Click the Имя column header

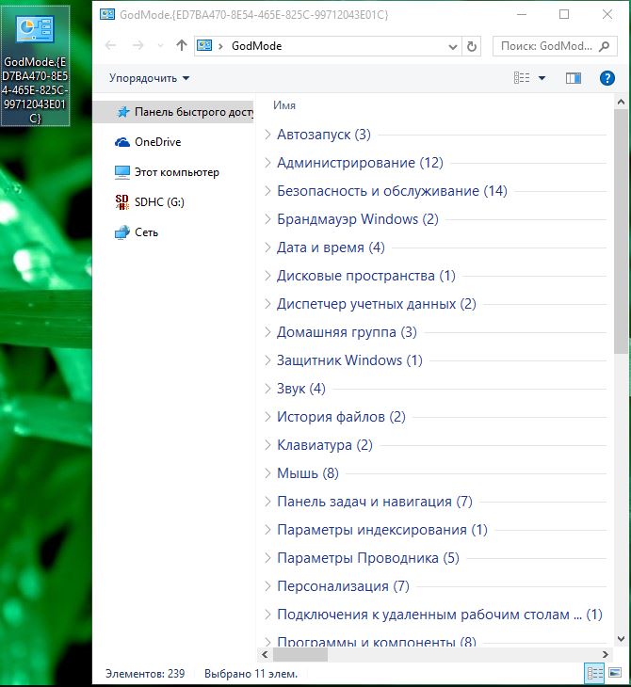(x=284, y=105)
